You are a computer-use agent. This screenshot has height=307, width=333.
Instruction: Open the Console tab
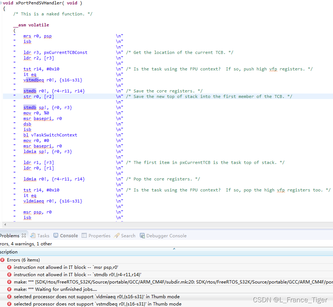66,236
